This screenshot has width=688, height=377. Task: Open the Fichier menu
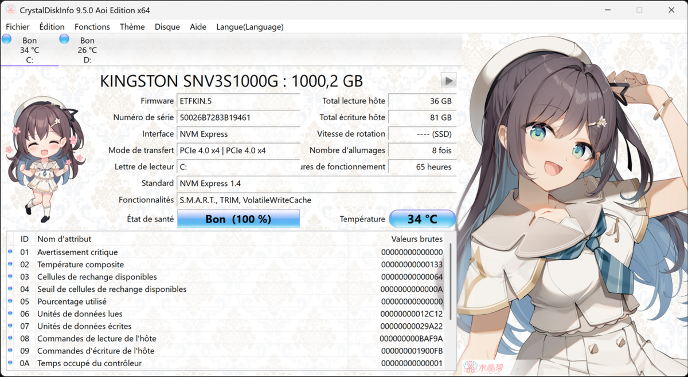pos(17,26)
